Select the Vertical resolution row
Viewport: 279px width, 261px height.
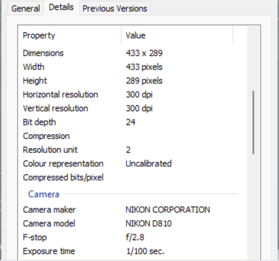coord(55,108)
